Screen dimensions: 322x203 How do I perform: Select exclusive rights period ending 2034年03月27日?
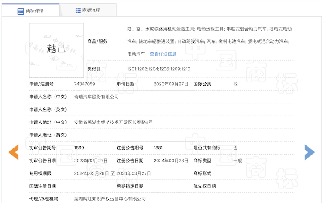pyautogui.click(x=134, y=173)
